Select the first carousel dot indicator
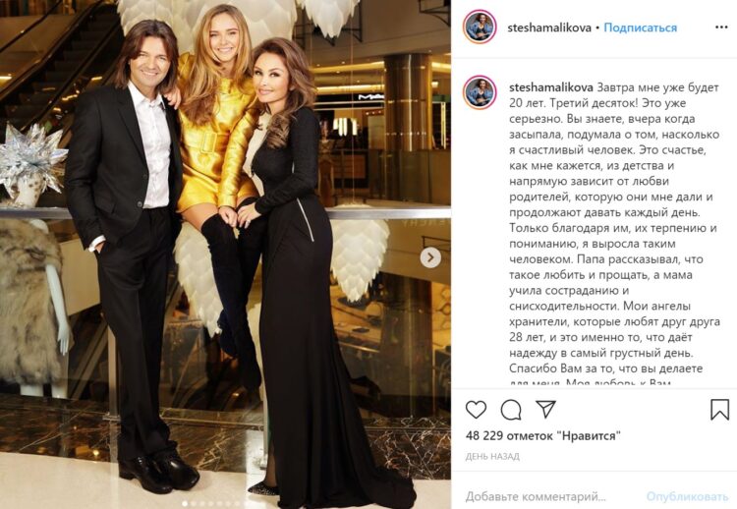This screenshot has width=737, height=509. click(x=185, y=504)
